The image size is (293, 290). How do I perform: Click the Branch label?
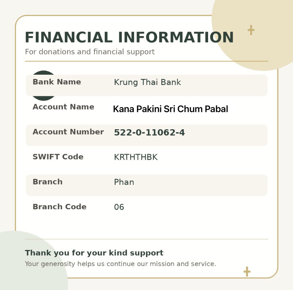pos(47,182)
